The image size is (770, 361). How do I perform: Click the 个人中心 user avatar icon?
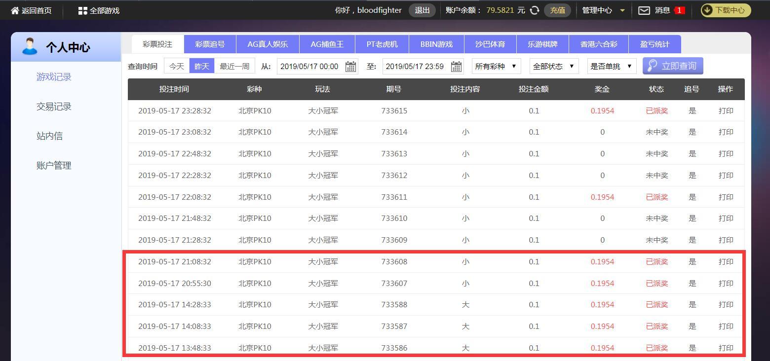30,47
